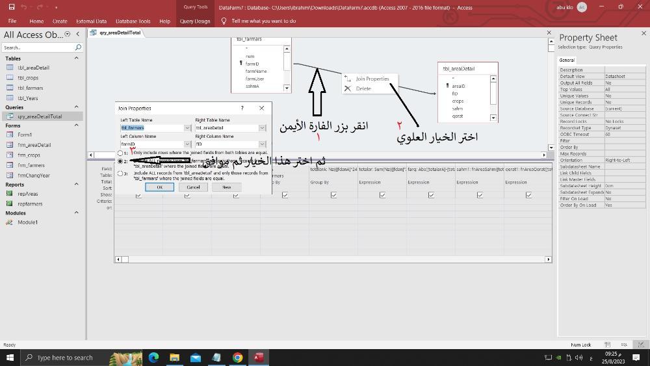The image size is (650, 366).
Task: Select General tab in Property Sheet
Action: 567,60
